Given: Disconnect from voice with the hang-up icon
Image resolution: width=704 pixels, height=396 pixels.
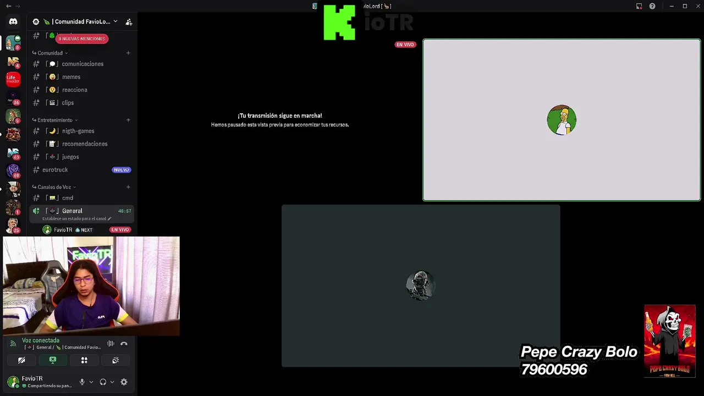Looking at the screenshot, I should tap(124, 344).
